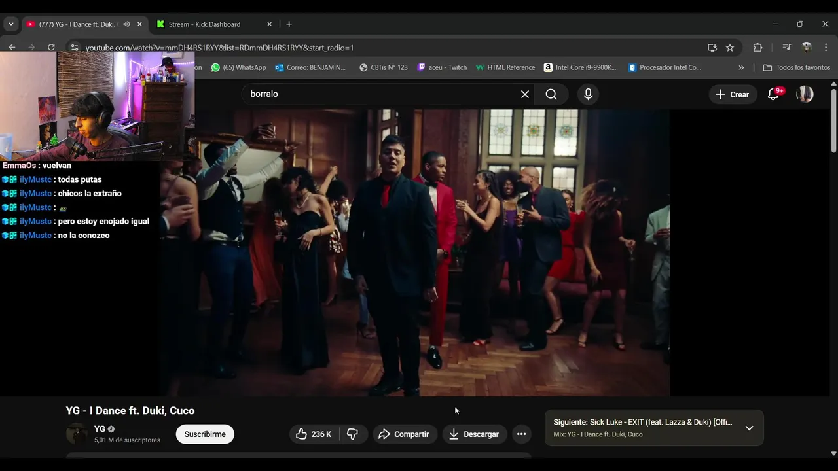
Task: Open the YG channel name link
Action: 100,429
